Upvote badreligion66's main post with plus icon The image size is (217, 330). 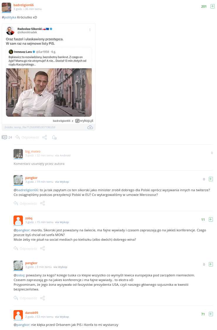(212, 6)
